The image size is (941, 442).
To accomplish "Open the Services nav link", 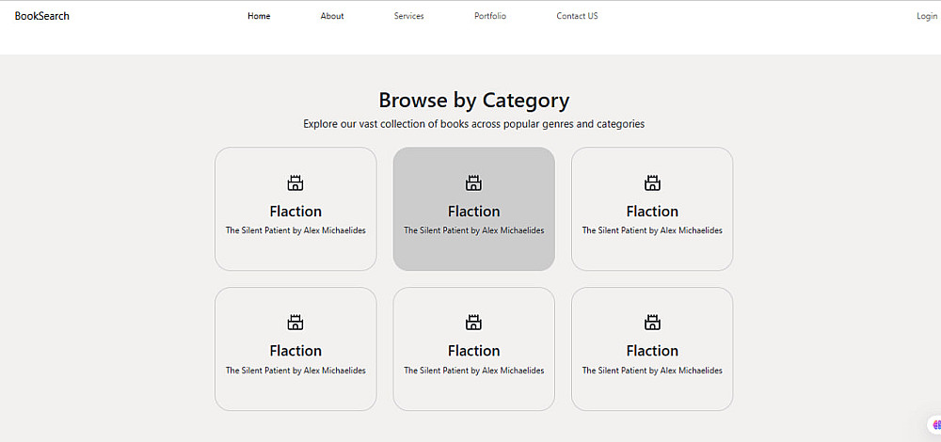I will 408,16.
